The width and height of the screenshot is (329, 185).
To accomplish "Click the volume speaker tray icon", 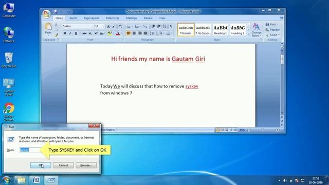I will tap(285, 180).
